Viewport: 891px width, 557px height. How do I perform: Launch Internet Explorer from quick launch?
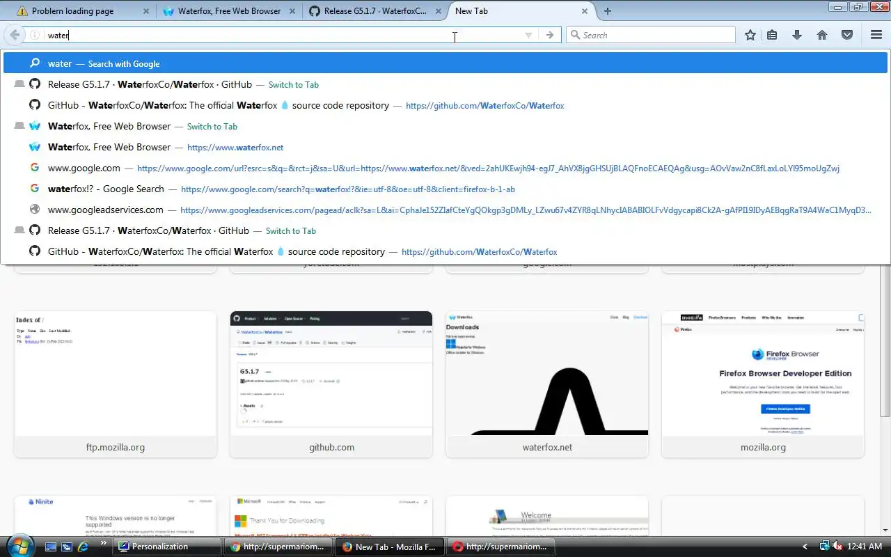tap(84, 547)
